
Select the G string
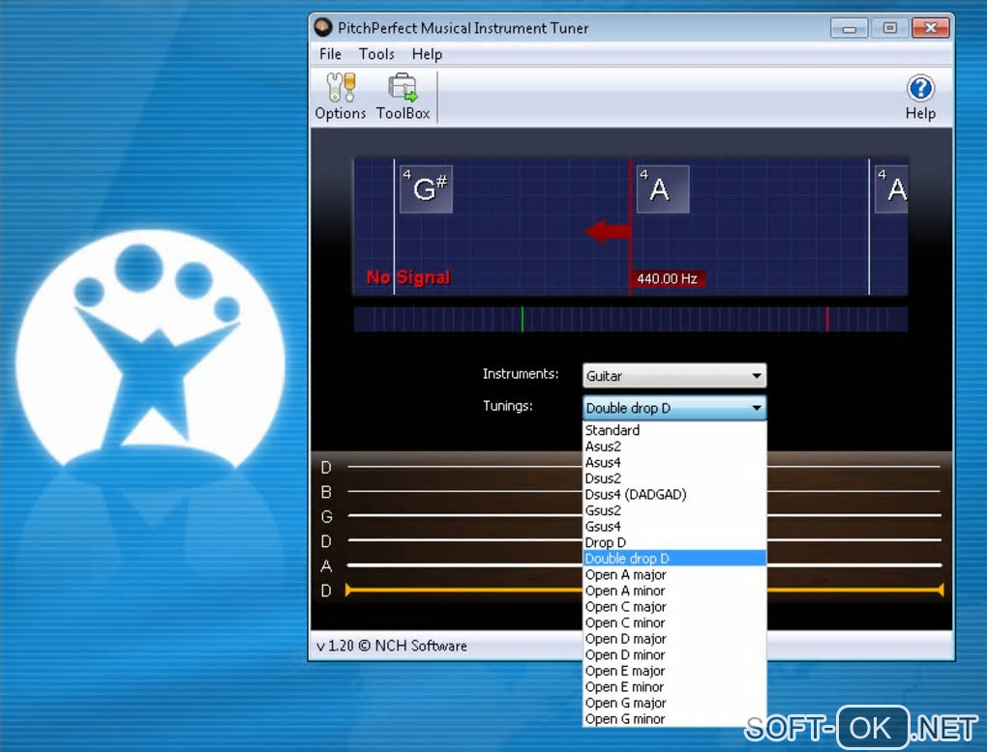tap(465, 516)
